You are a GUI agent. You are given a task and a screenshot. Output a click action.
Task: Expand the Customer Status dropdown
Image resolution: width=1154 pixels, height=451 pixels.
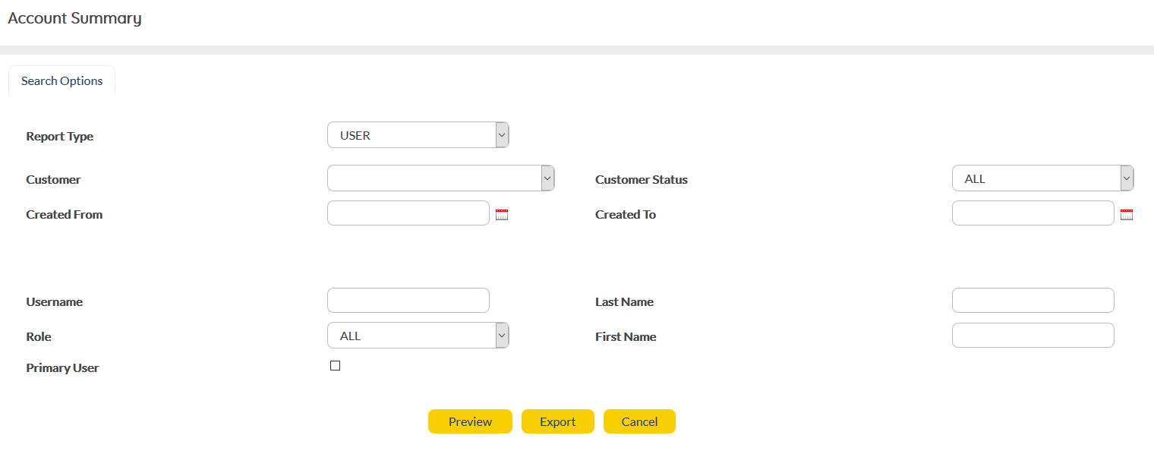(x=1042, y=178)
